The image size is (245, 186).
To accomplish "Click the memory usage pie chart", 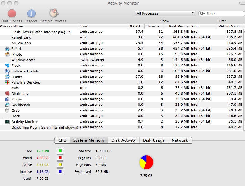I will coord(146,162).
